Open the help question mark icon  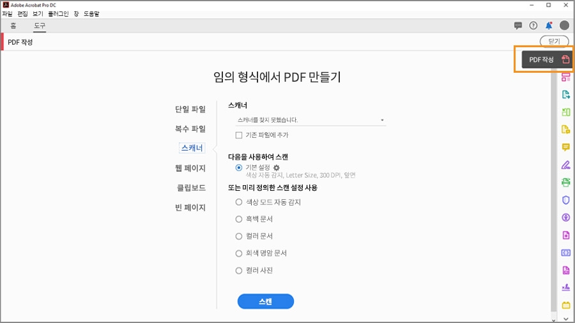point(533,26)
